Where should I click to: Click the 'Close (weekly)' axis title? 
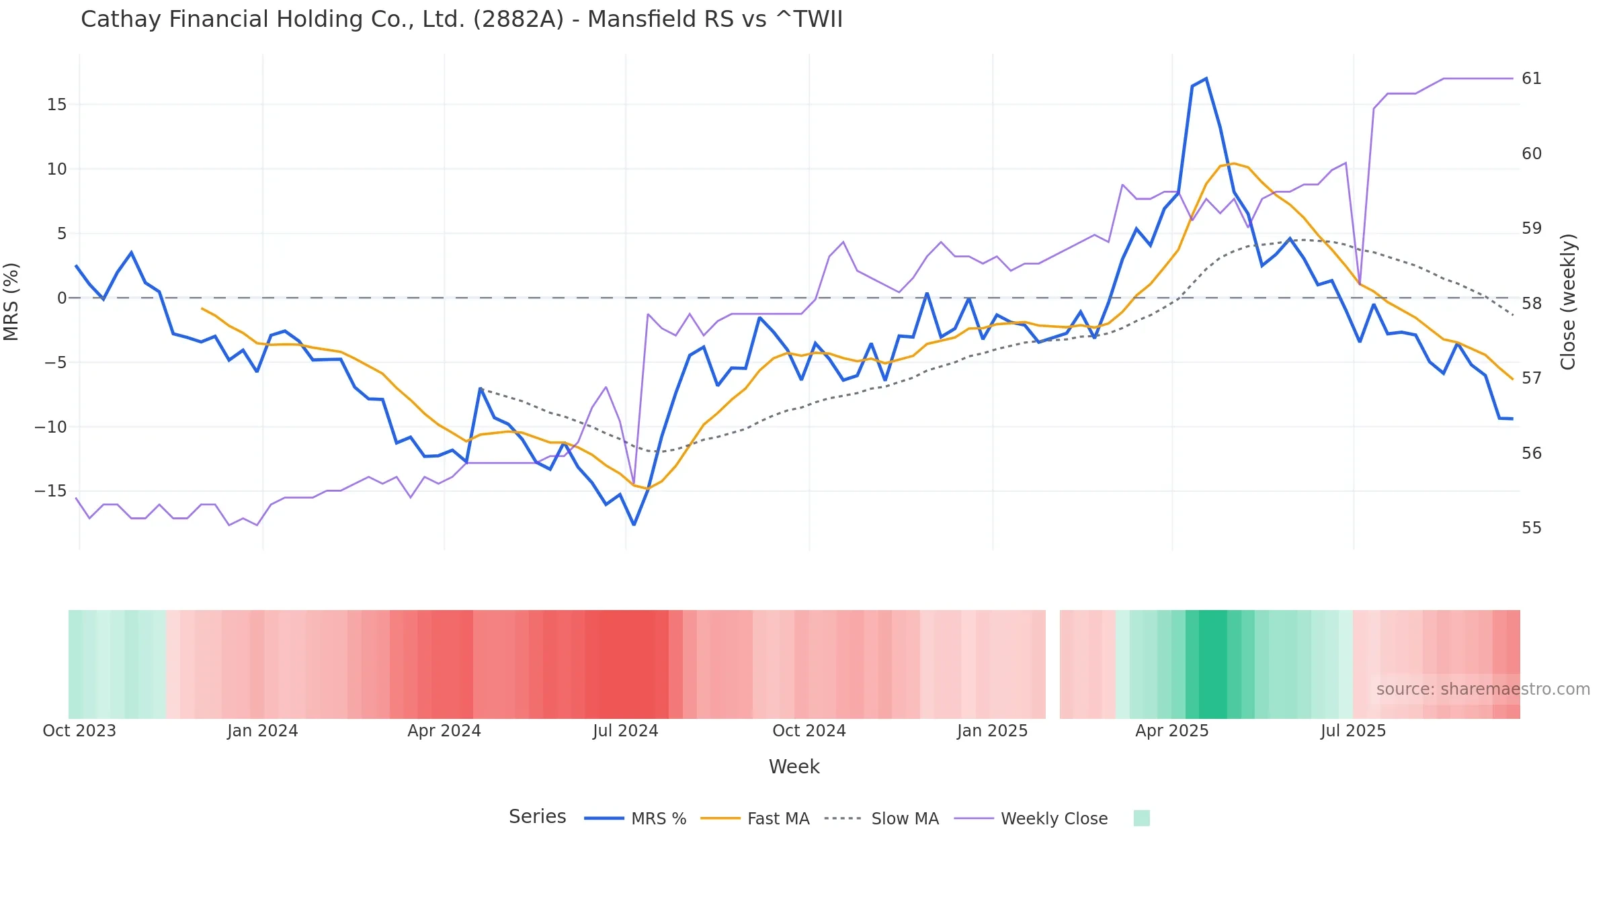pyautogui.click(x=1568, y=302)
